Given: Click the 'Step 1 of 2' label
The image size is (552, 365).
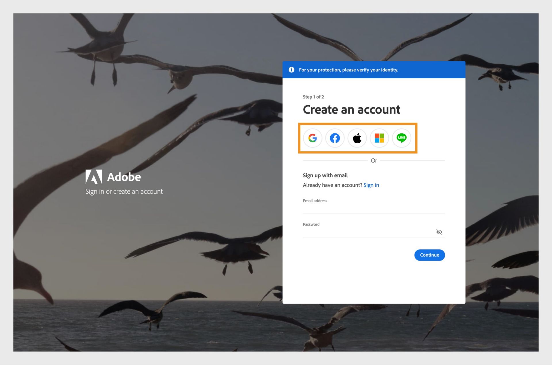Looking at the screenshot, I should click(x=313, y=97).
